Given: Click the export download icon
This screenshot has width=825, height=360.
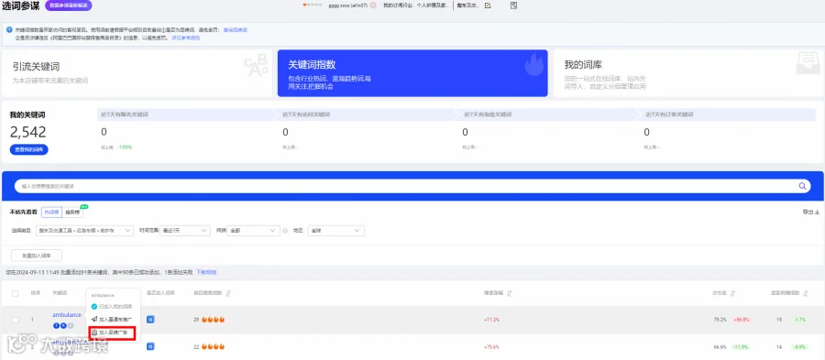Looking at the screenshot, I should (817, 213).
